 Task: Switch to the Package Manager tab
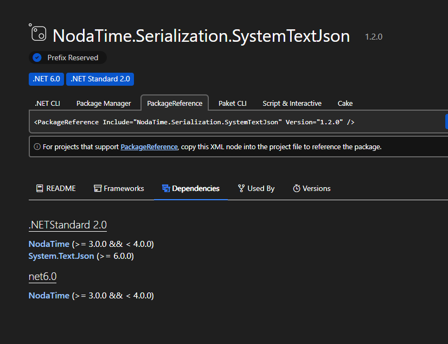(104, 103)
